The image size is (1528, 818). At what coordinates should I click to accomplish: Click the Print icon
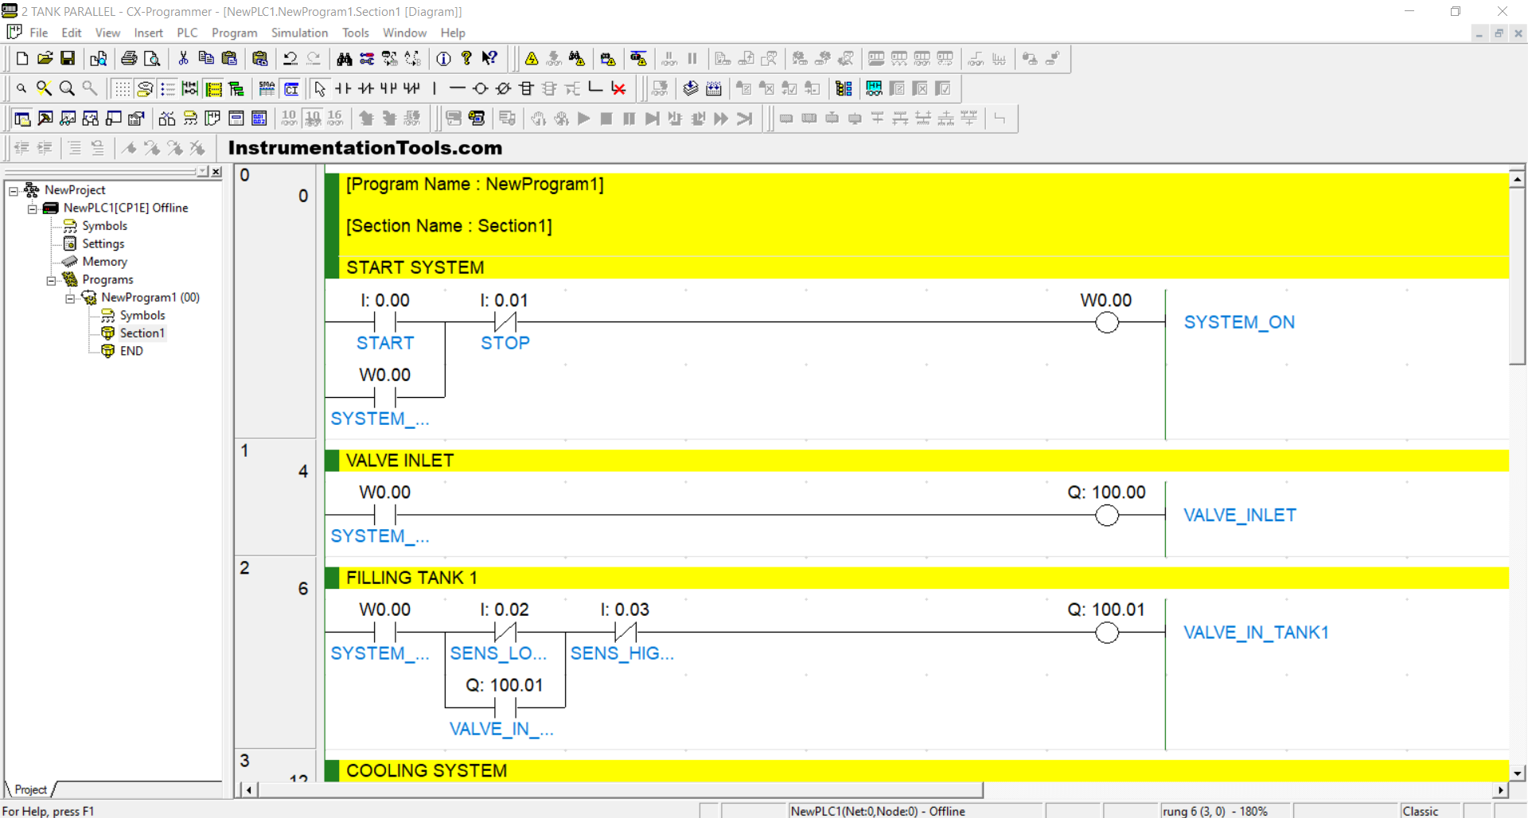(x=129, y=58)
